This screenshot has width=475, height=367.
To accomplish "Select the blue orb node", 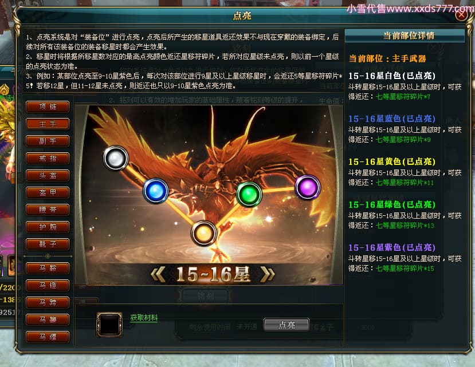I will [156, 191].
